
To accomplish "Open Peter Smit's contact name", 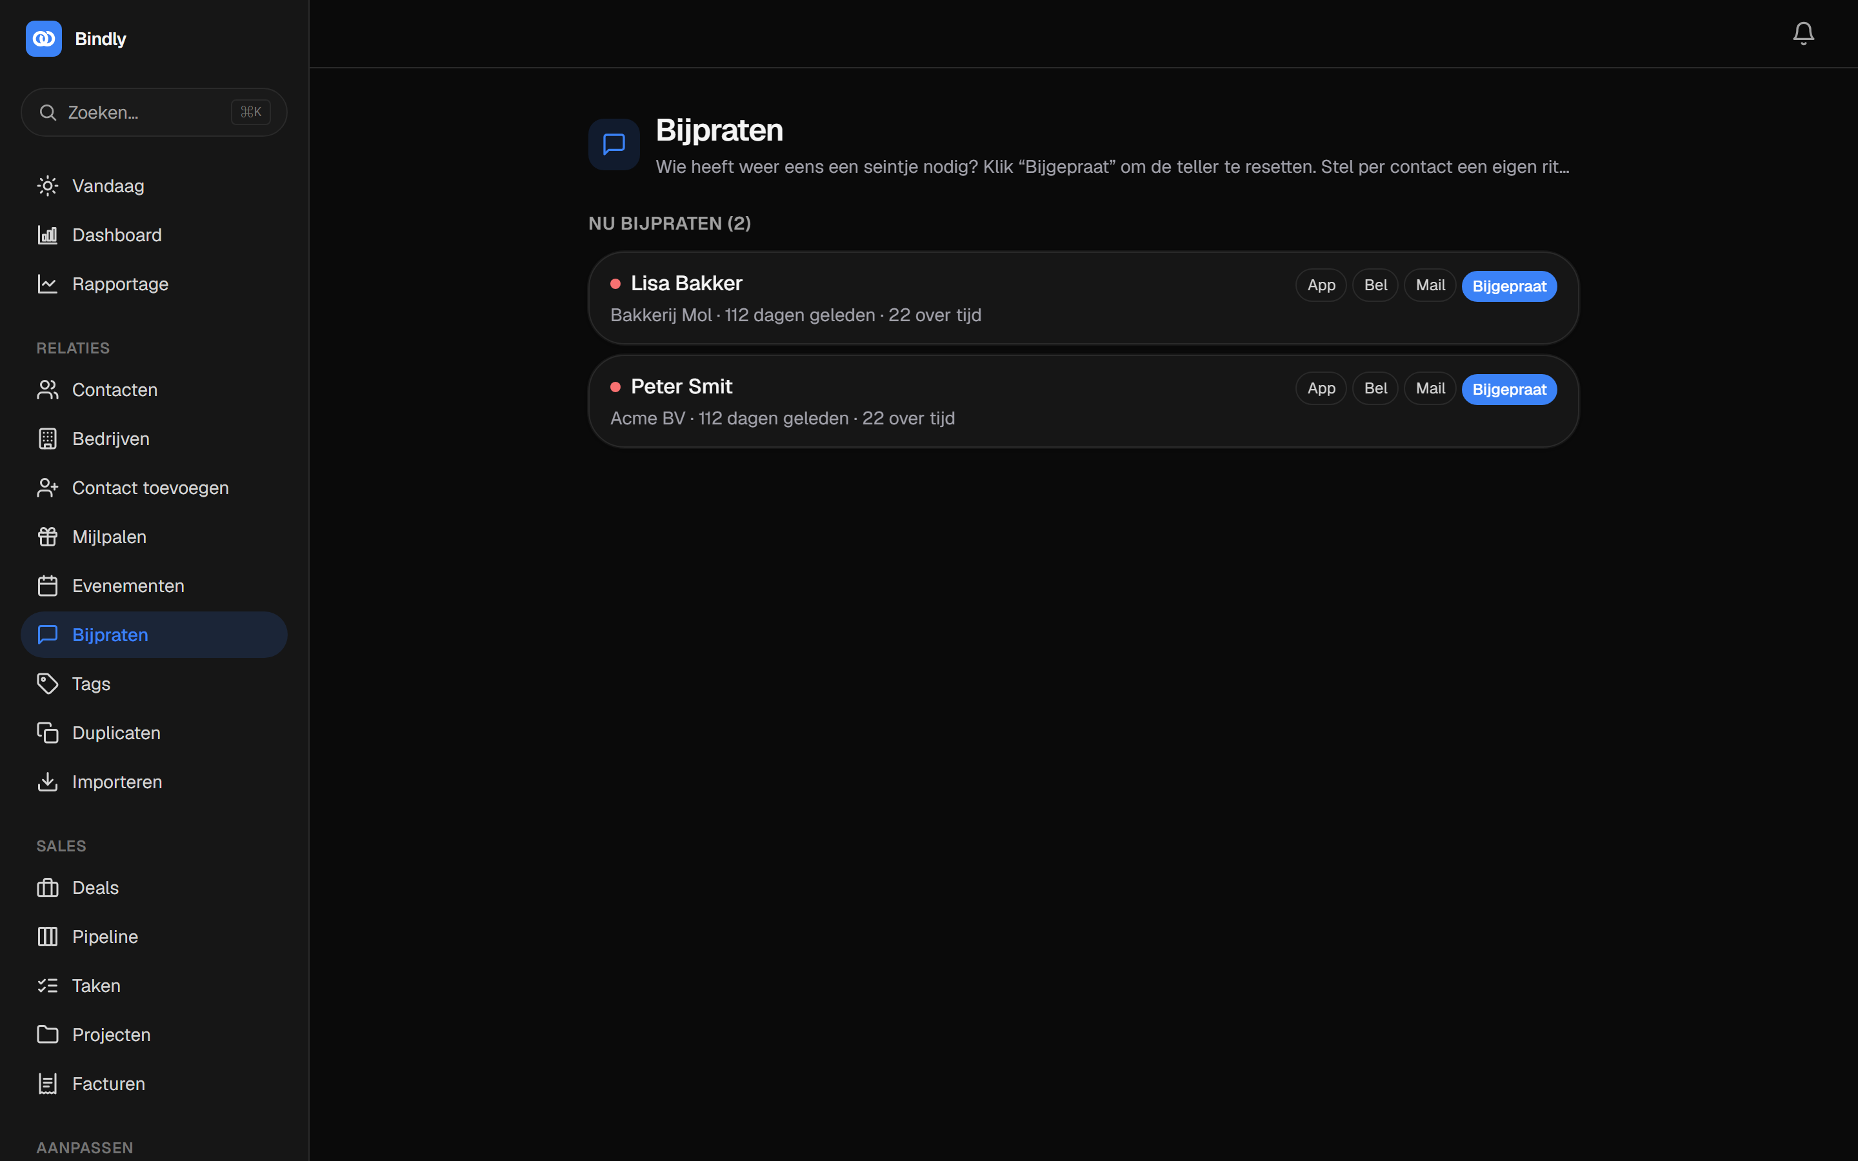I will pos(681,386).
